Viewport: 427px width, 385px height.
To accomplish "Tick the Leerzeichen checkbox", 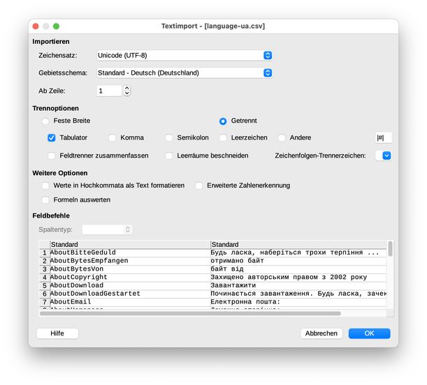I will tap(224, 138).
